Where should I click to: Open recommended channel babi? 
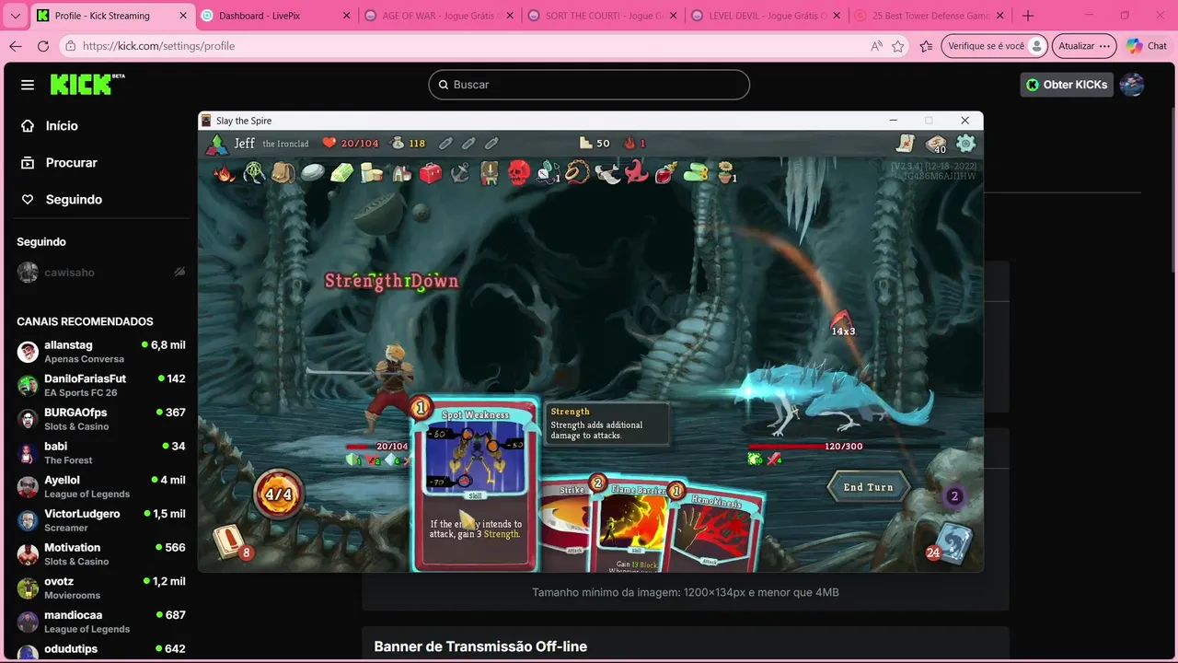[100, 453]
